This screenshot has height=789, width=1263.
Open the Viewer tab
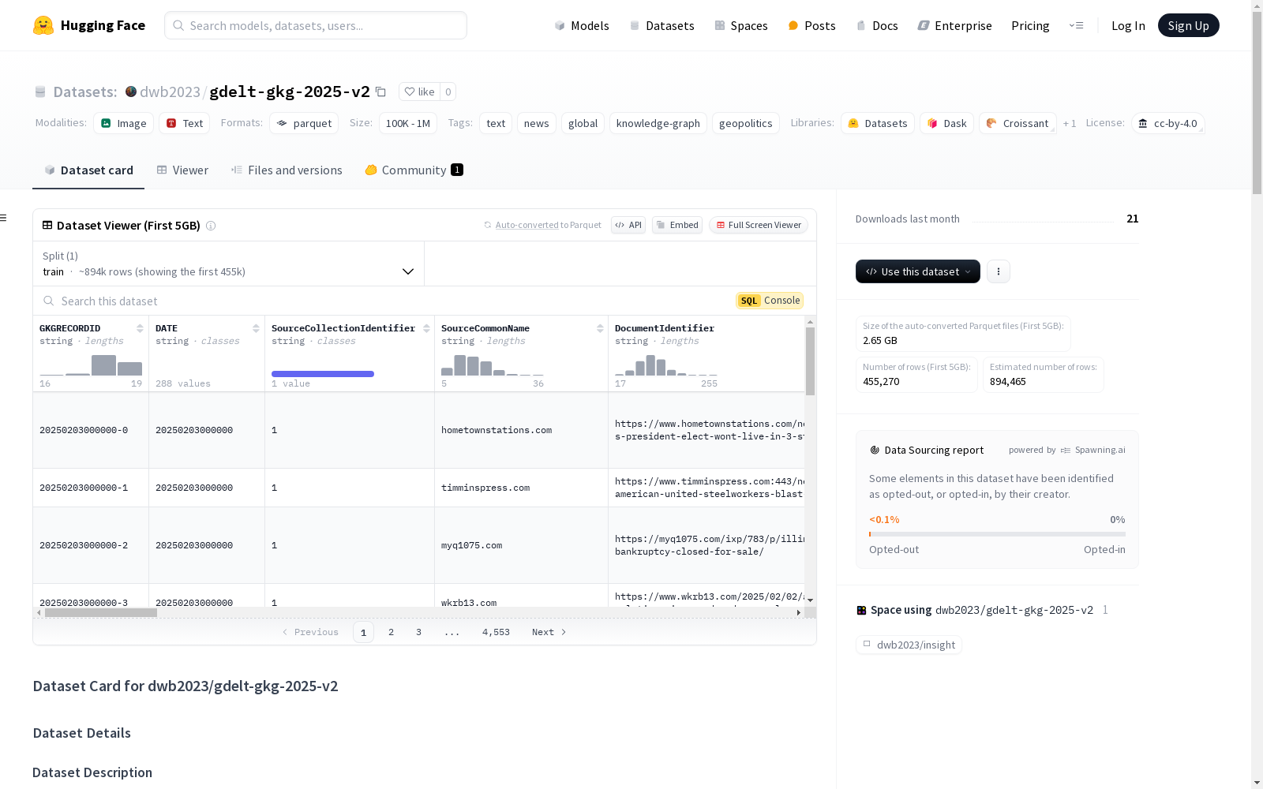[182, 170]
